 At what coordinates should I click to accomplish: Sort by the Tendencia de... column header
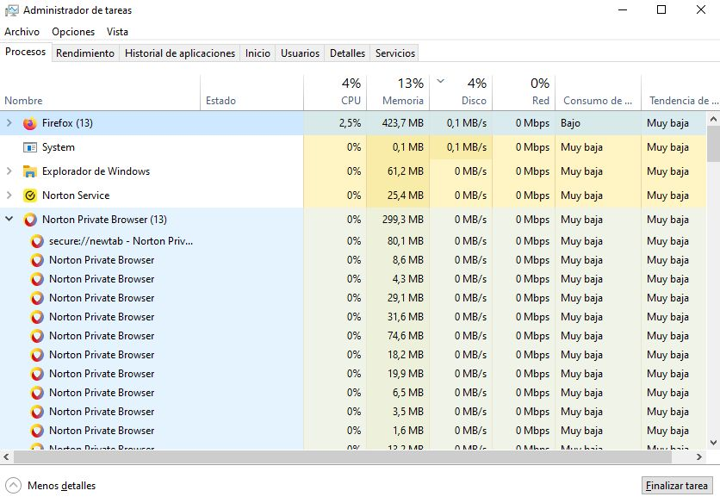(680, 93)
